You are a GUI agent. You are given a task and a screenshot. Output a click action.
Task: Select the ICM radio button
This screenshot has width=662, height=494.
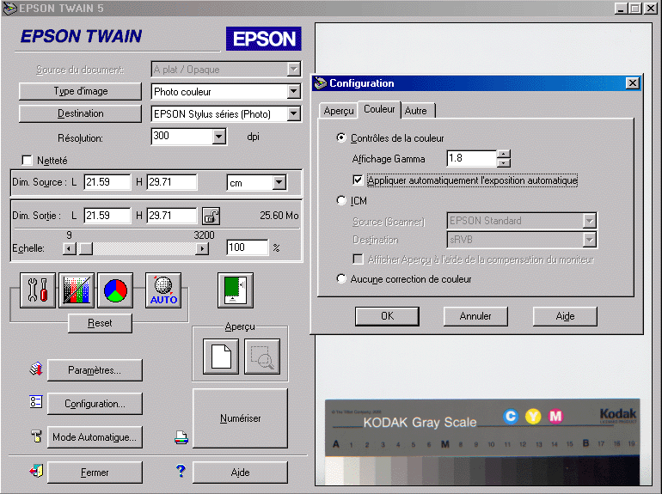(x=341, y=200)
